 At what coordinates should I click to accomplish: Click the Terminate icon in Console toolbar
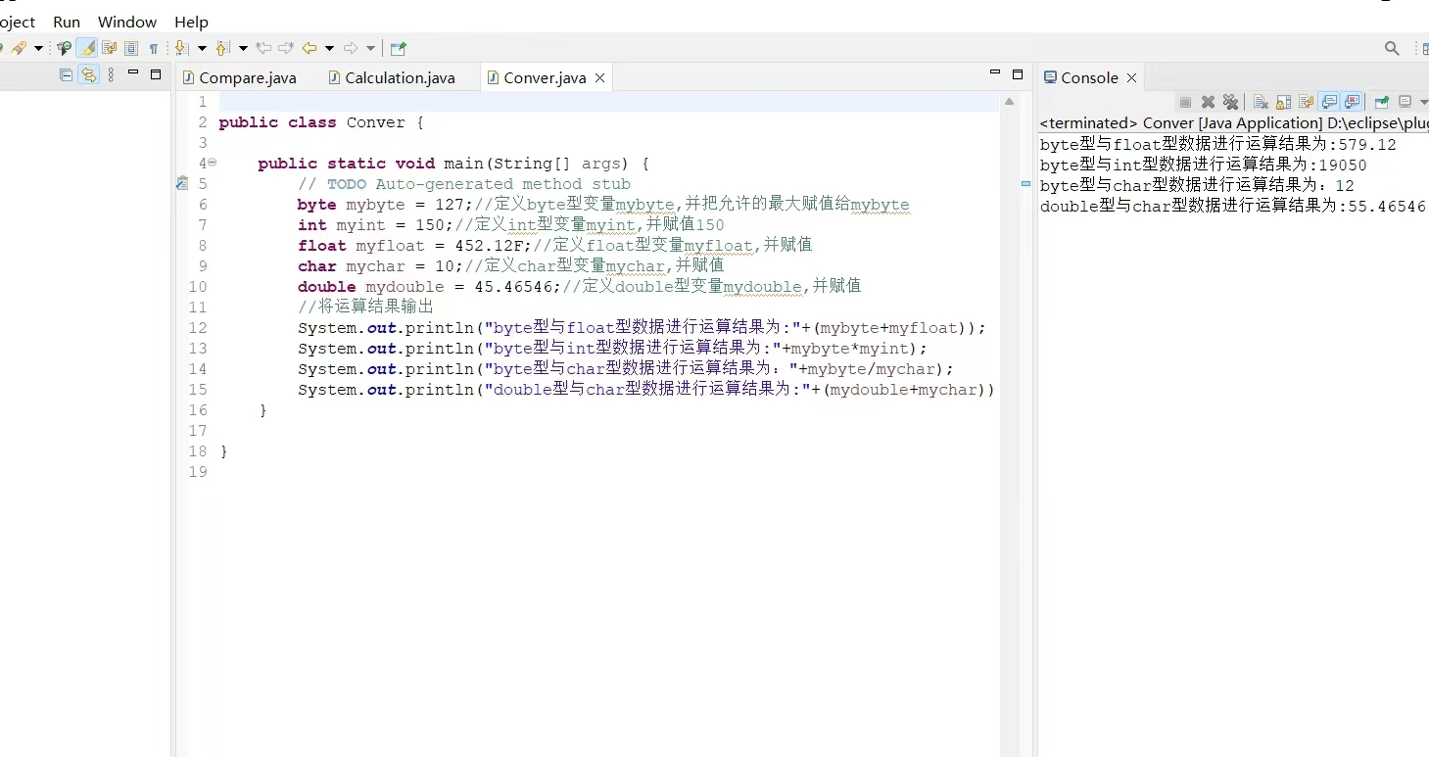click(1185, 102)
